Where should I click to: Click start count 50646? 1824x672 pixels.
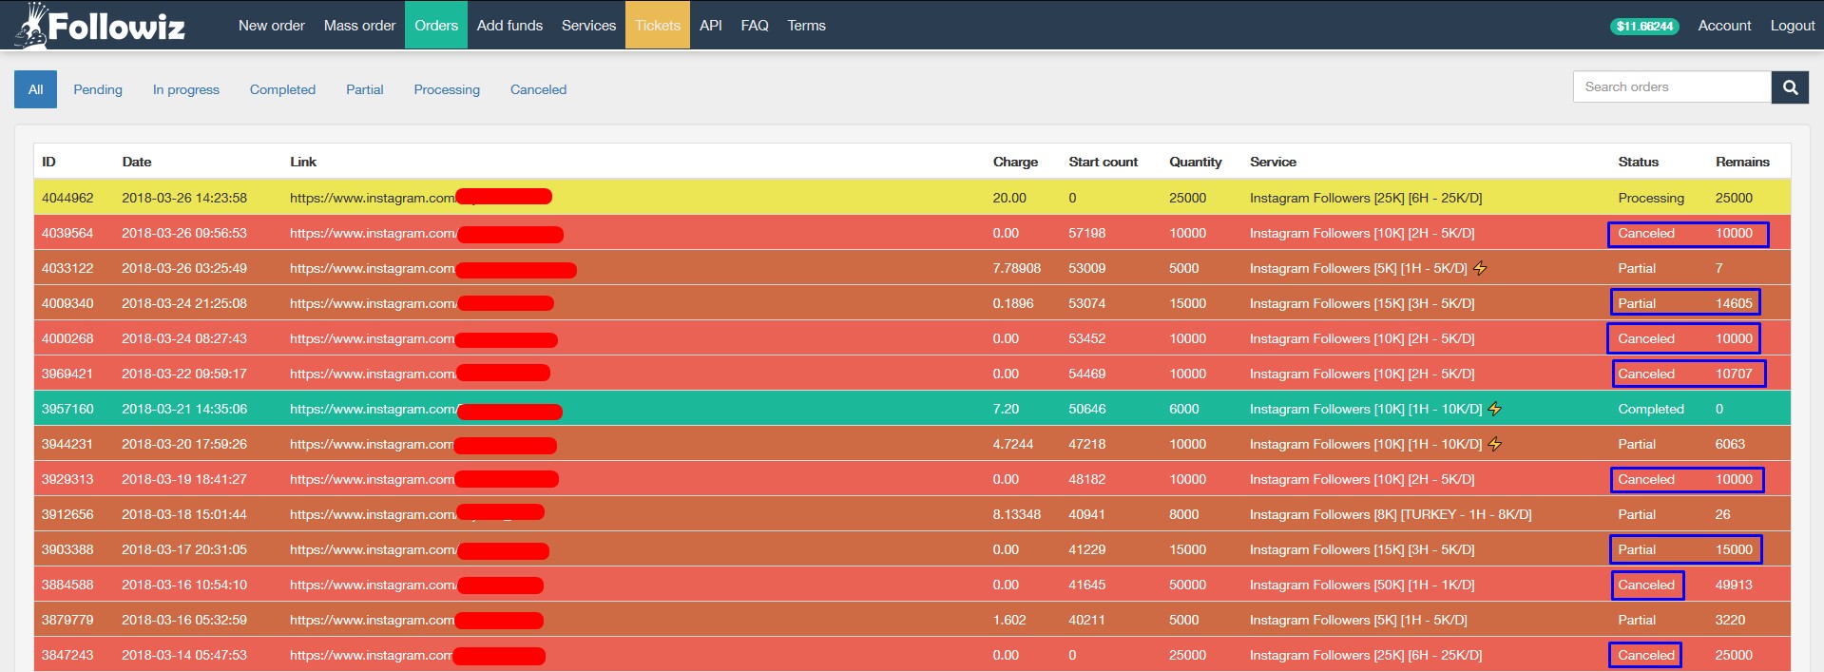click(1087, 409)
